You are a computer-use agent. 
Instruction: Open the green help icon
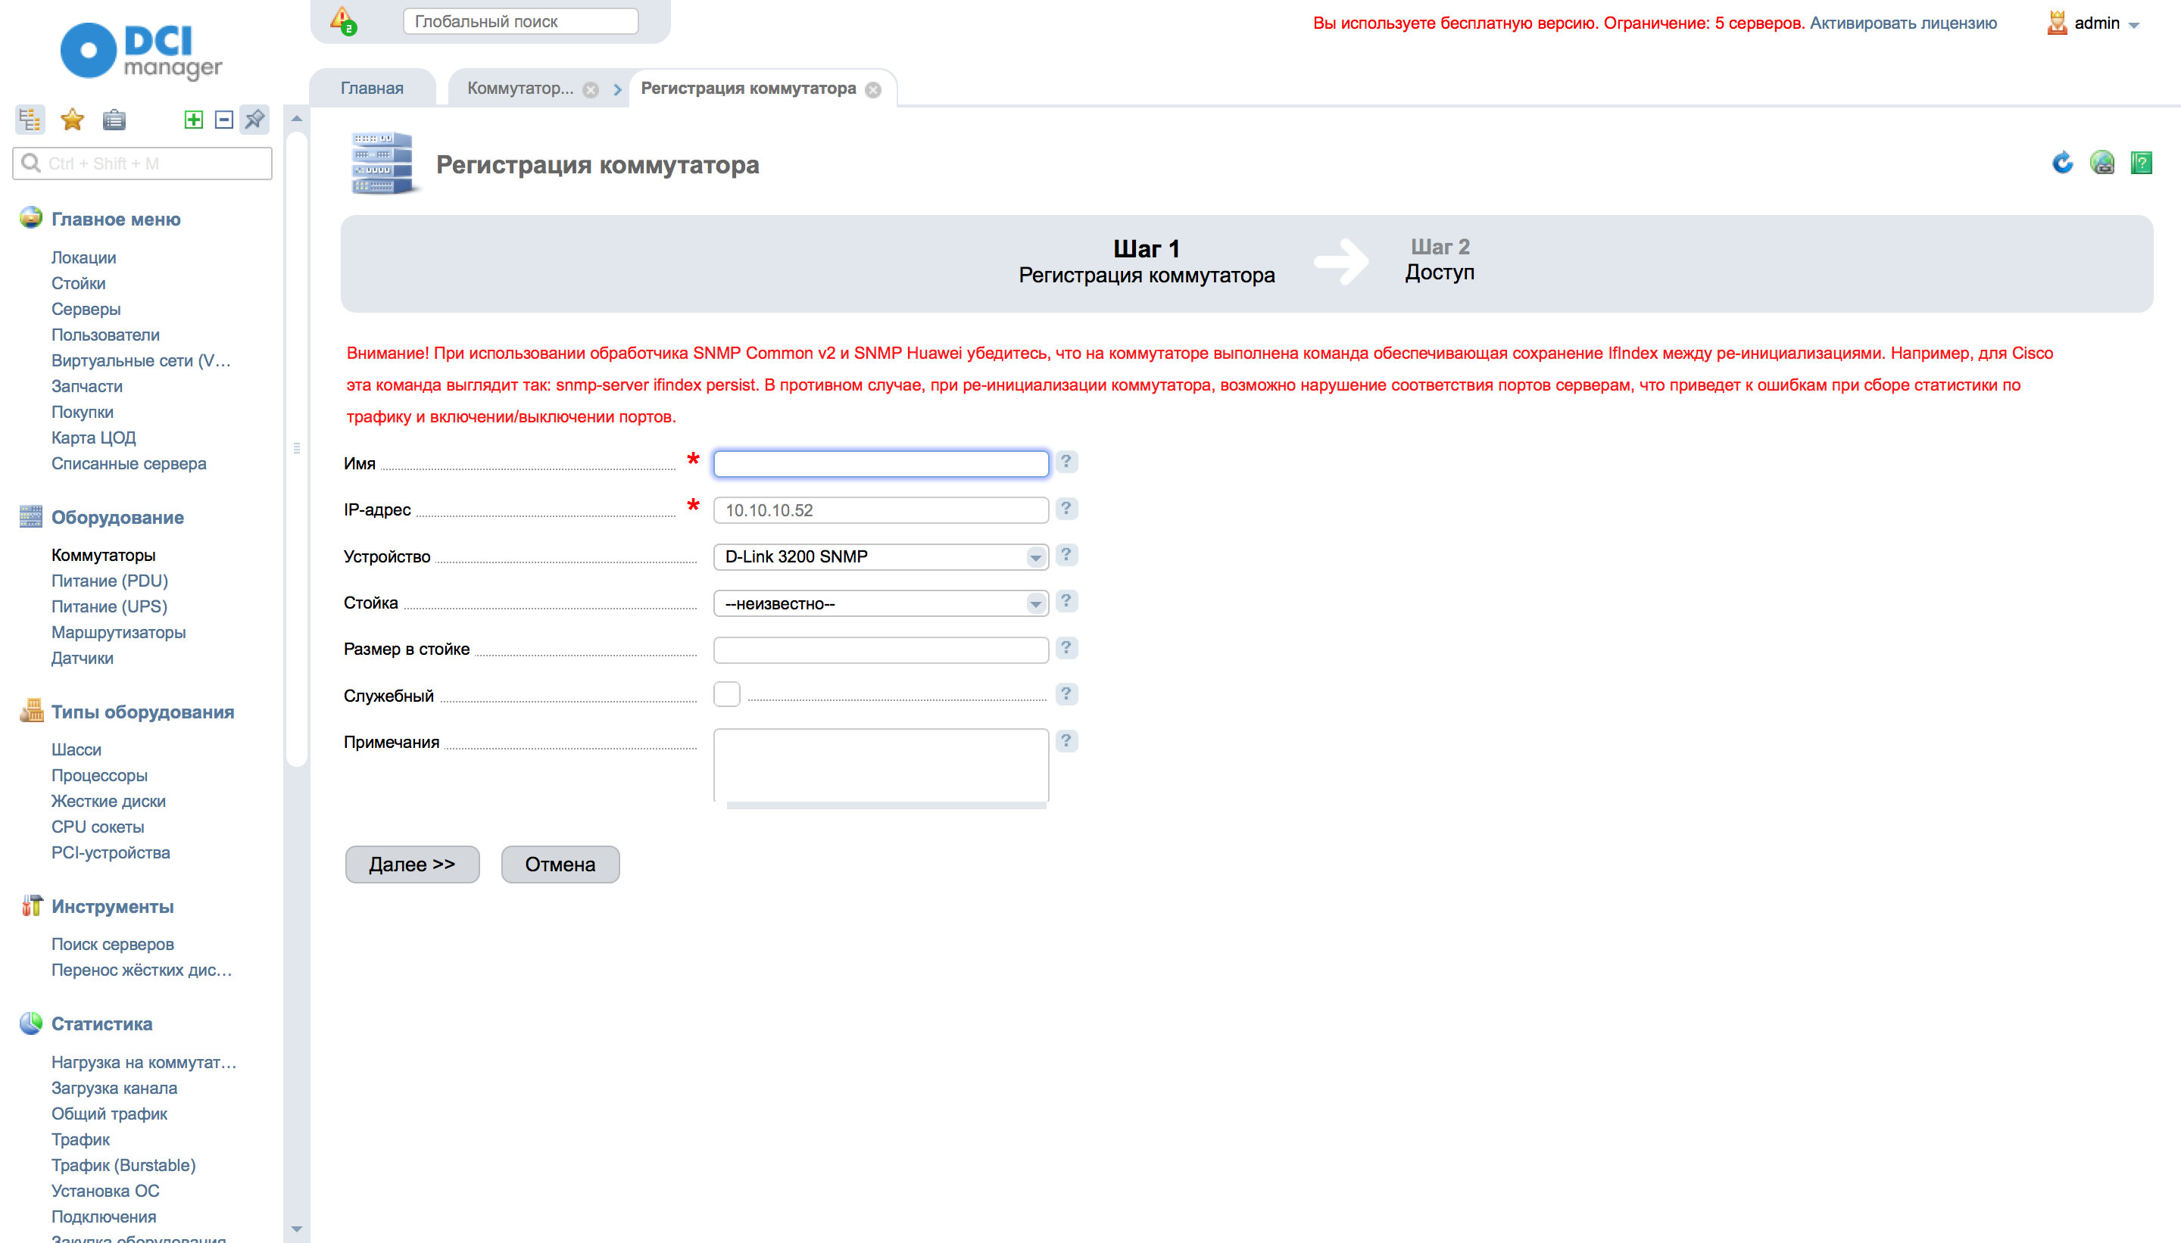click(2141, 162)
